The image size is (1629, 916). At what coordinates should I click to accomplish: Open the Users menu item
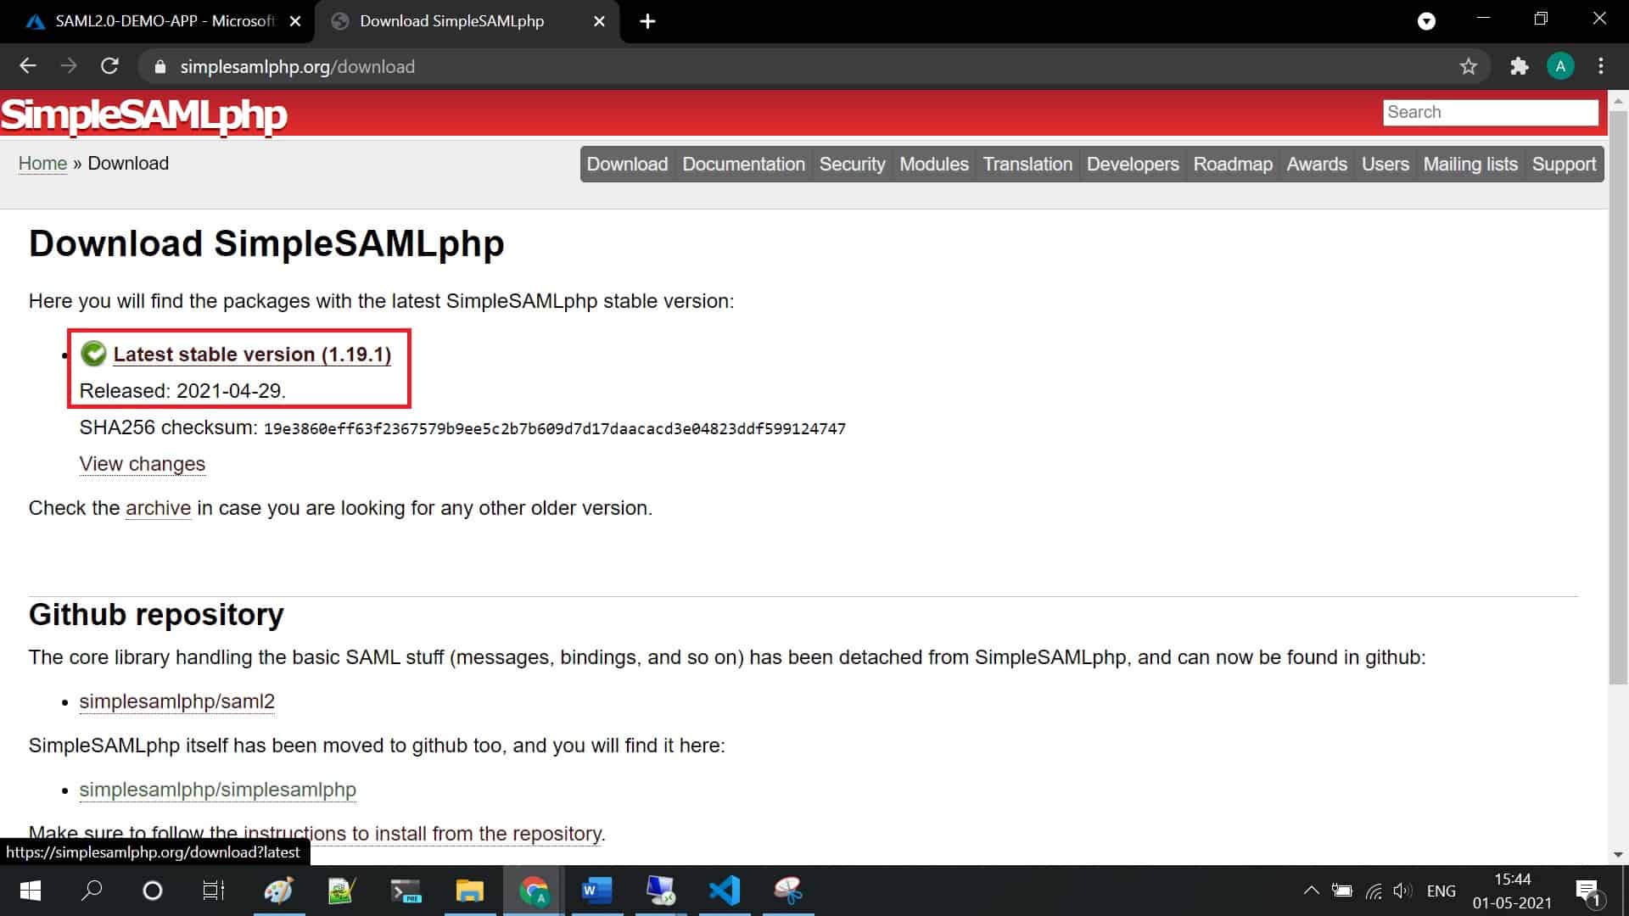click(1385, 164)
